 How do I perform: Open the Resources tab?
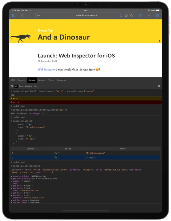coord(61,80)
